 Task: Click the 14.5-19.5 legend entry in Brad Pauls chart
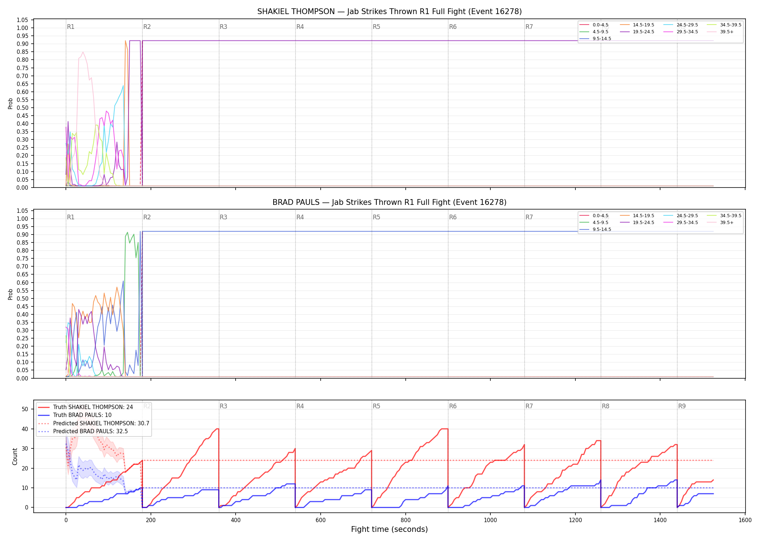[637, 216]
